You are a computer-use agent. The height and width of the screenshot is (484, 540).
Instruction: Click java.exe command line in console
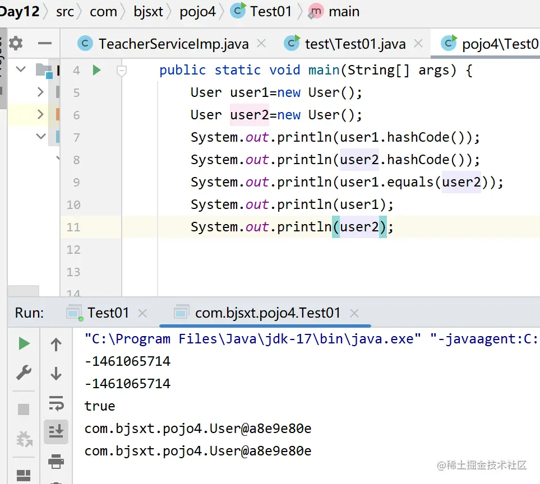click(x=311, y=339)
